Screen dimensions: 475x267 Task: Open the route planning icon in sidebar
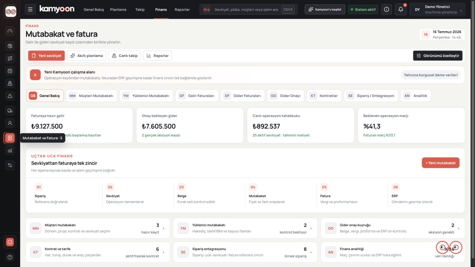10,58
